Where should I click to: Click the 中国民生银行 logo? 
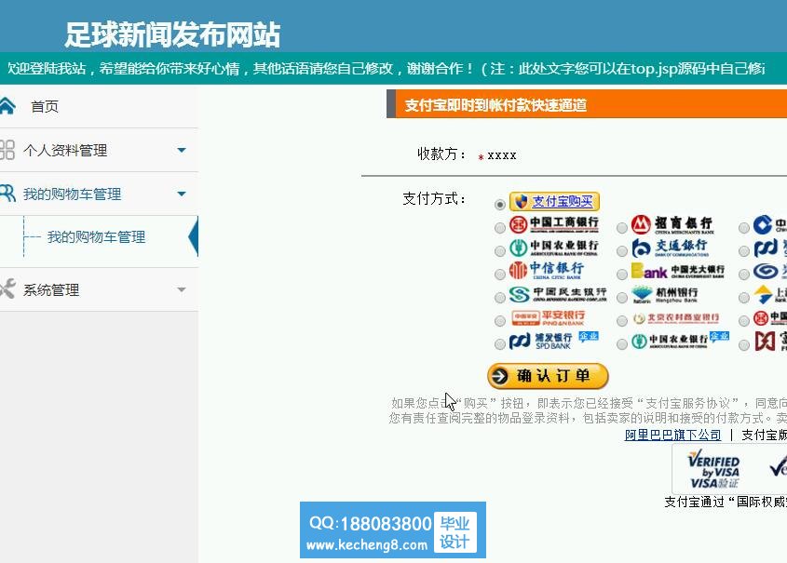[x=558, y=294]
